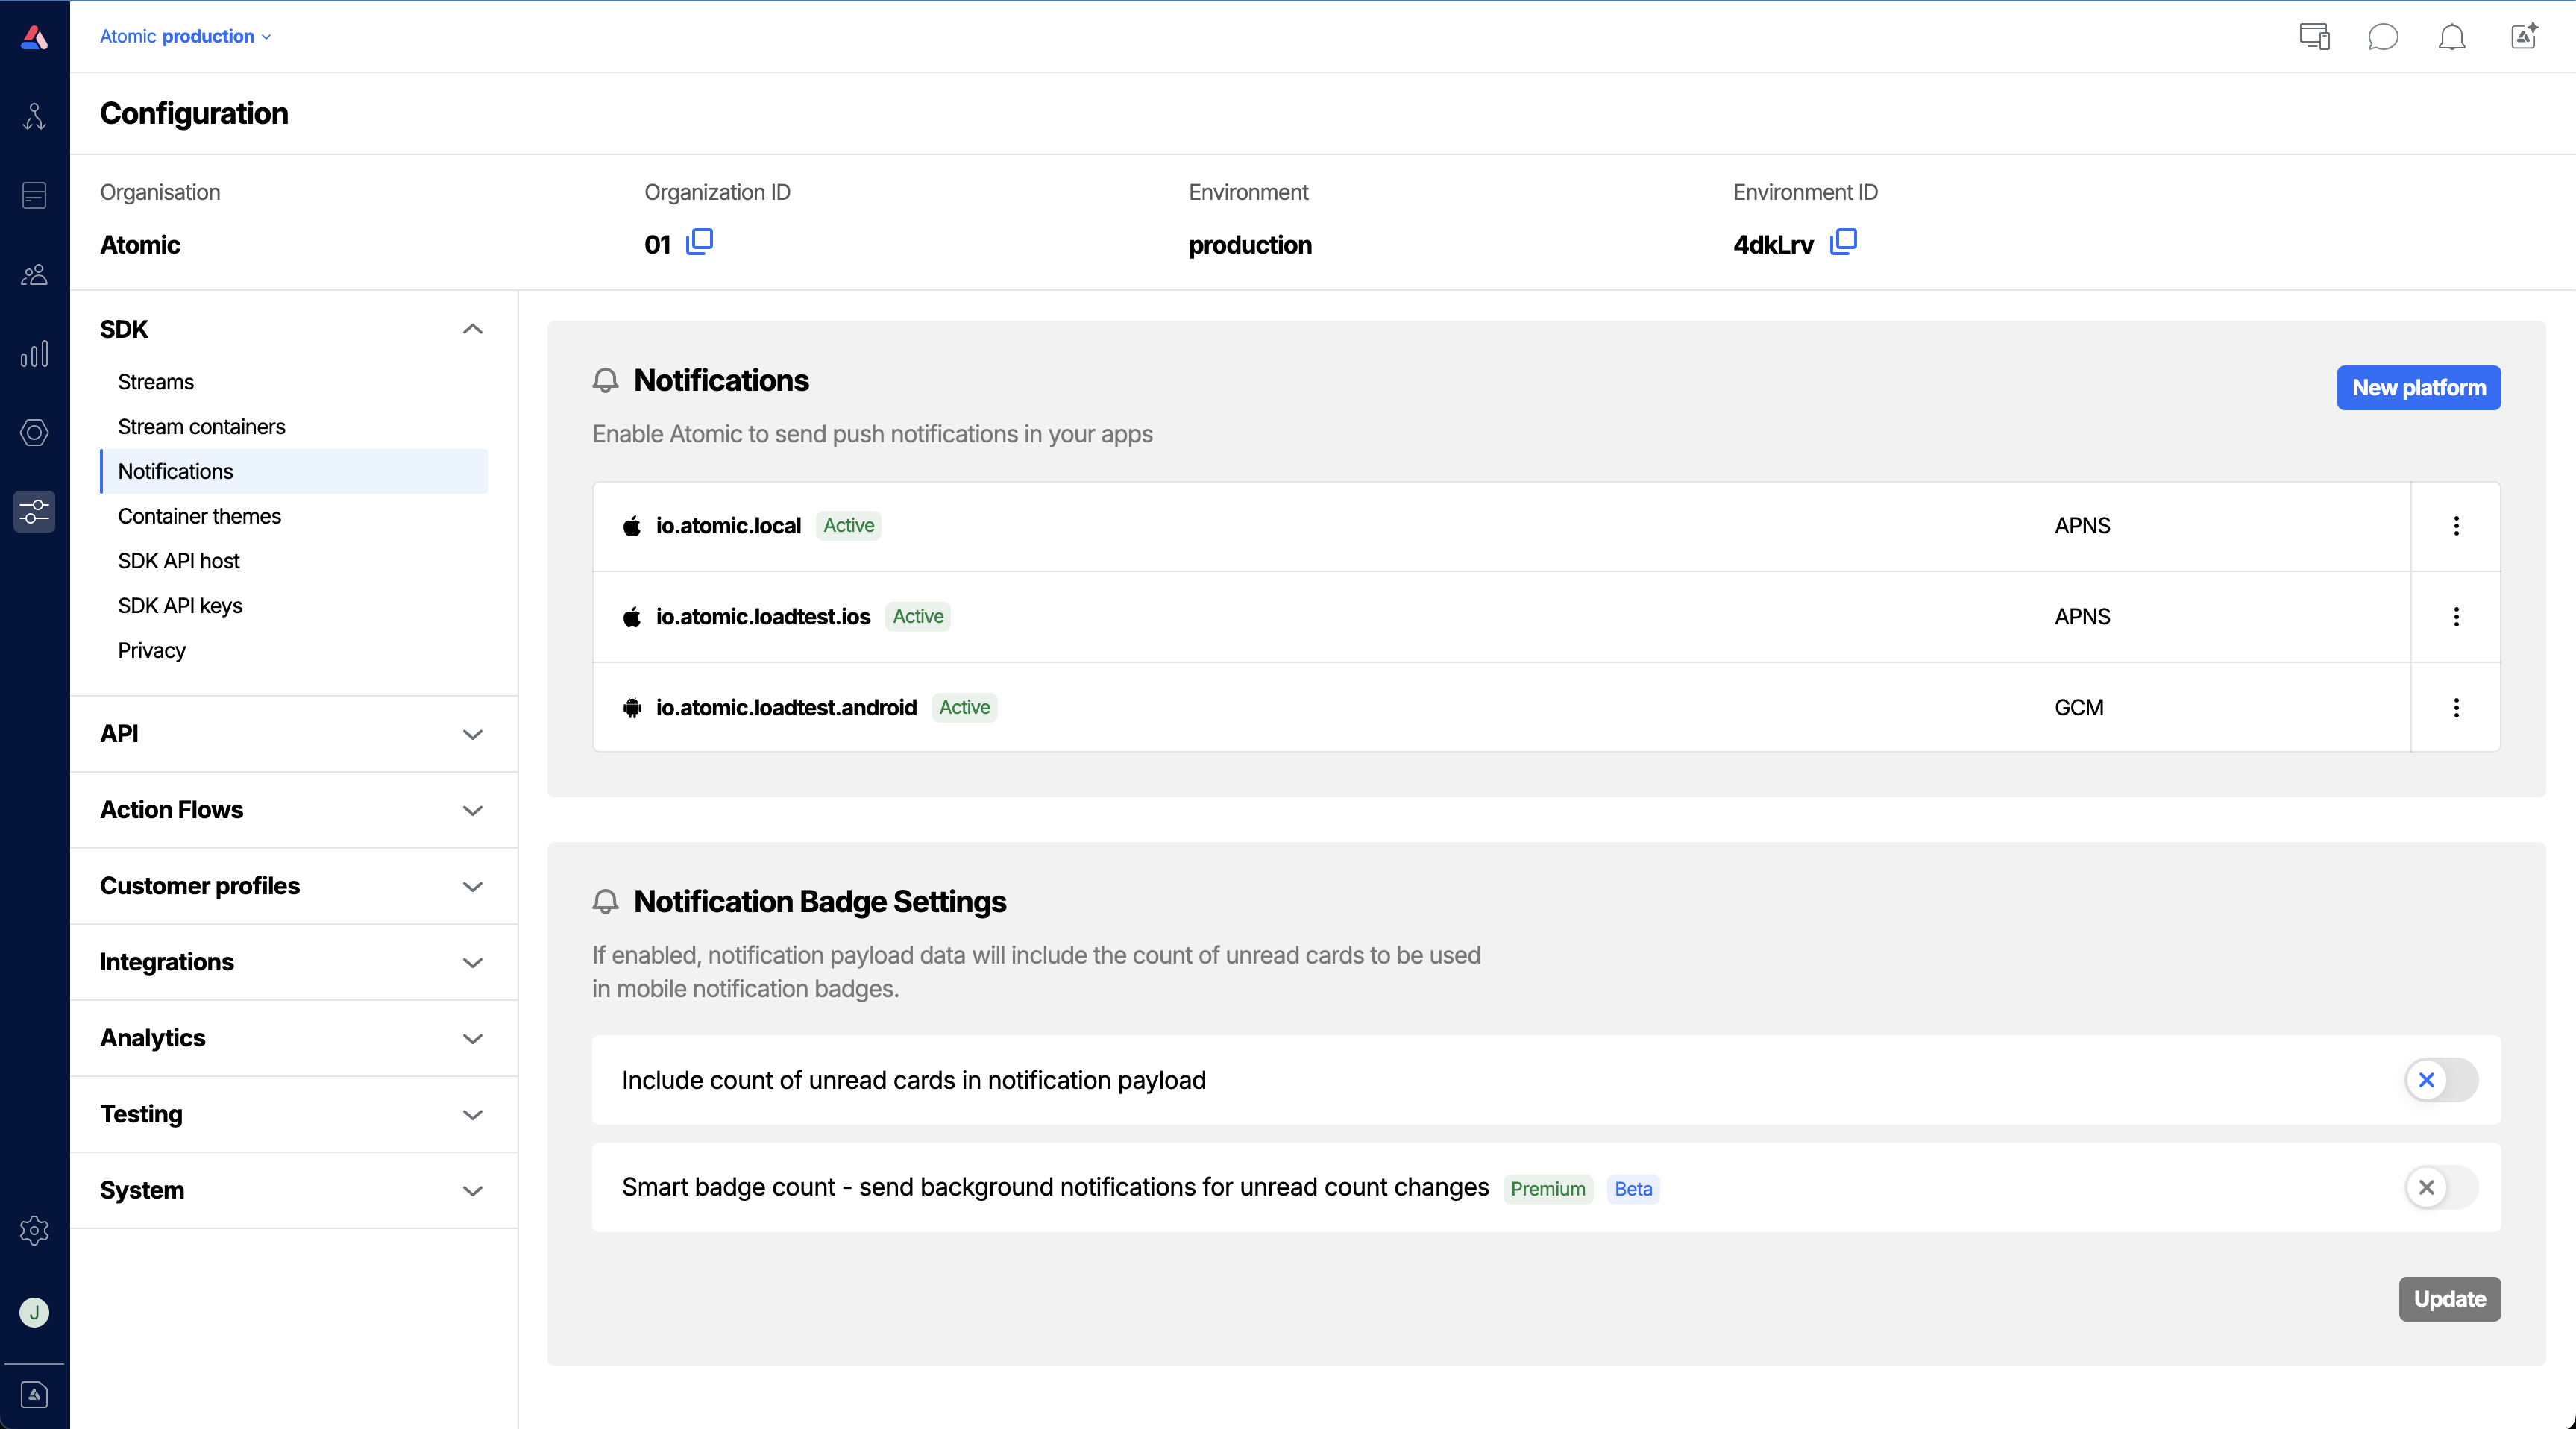Open options menu for io.atomic.loadtest.android
The width and height of the screenshot is (2576, 1429).
pos(2457,707)
